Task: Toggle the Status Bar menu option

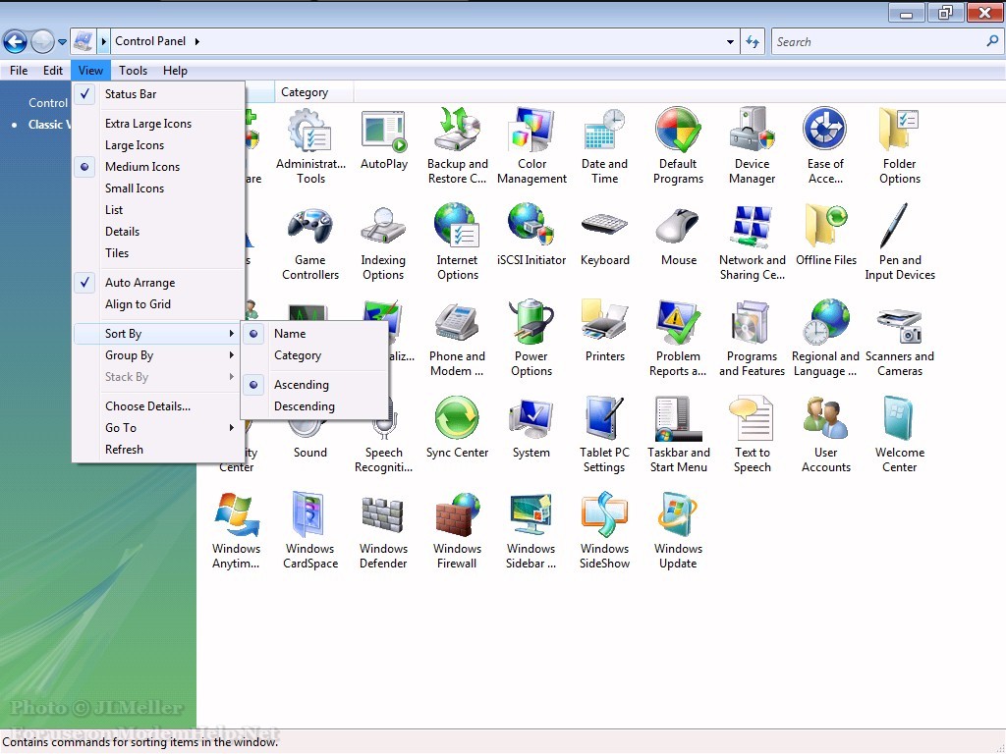Action: tap(131, 94)
